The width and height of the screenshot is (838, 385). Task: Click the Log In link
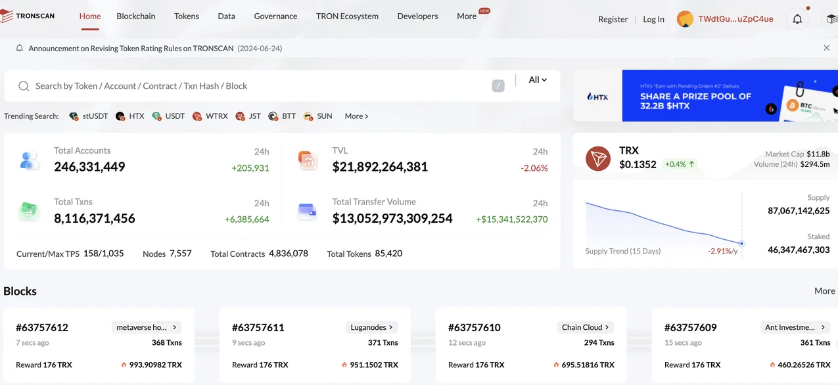tap(653, 19)
